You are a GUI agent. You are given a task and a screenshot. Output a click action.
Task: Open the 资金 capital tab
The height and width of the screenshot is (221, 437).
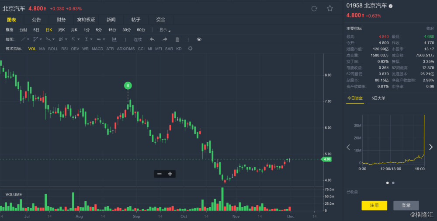[160, 20]
